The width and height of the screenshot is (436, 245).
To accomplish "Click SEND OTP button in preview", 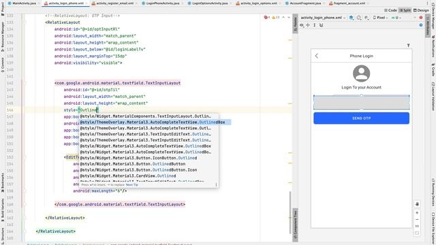I will click(x=361, y=118).
